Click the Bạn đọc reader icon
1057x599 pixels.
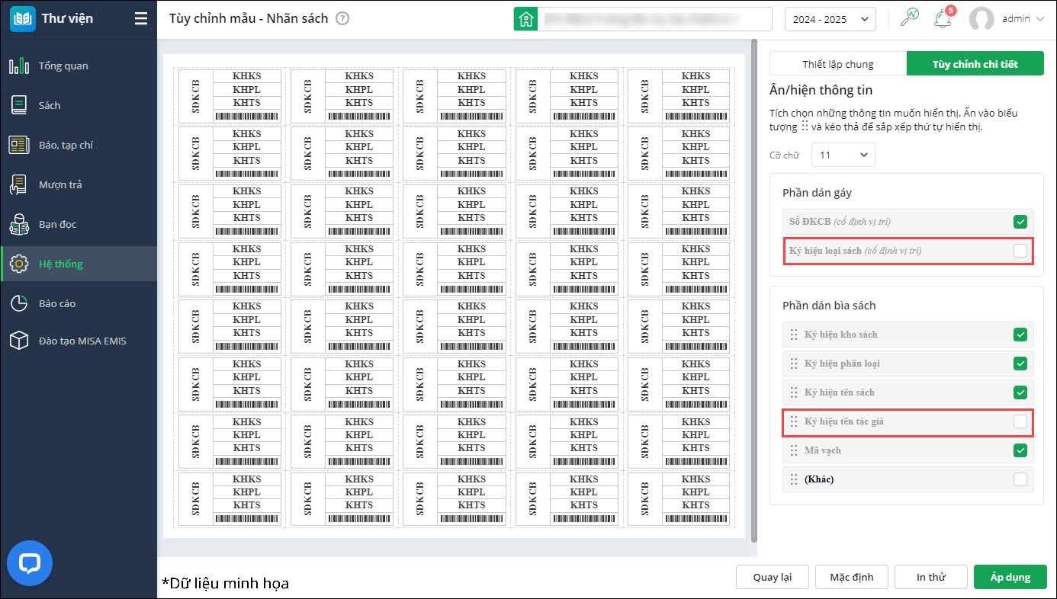(19, 224)
